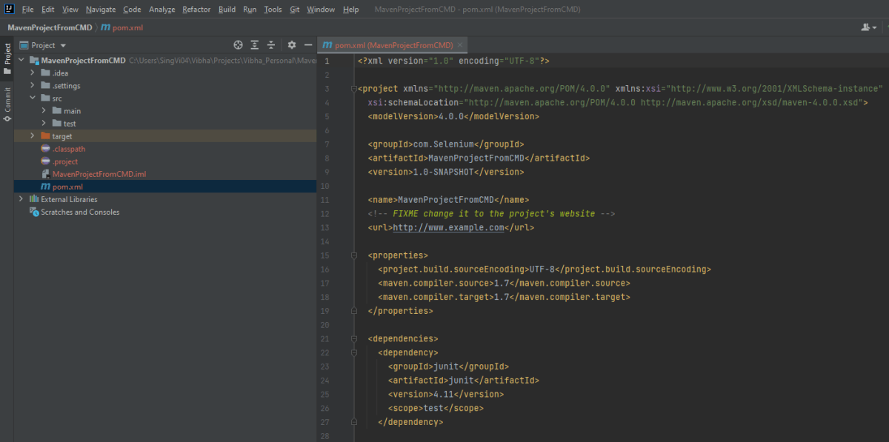889x442 pixels.
Task: Open Project panel gear settings
Action: tap(292, 45)
